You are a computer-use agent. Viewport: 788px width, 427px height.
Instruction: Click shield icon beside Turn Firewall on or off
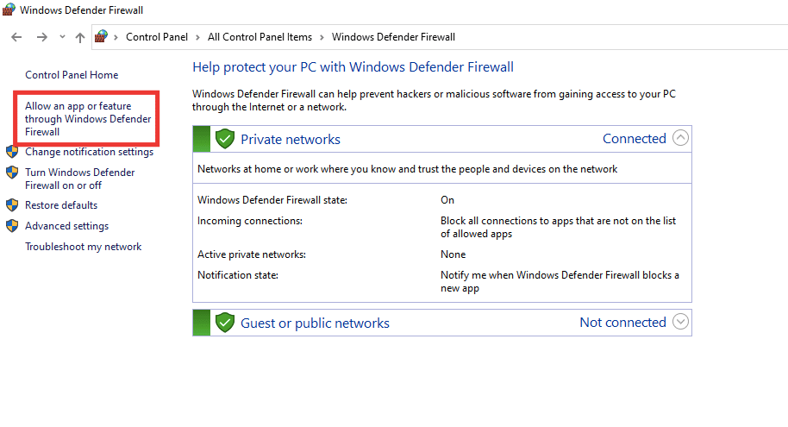pos(12,173)
